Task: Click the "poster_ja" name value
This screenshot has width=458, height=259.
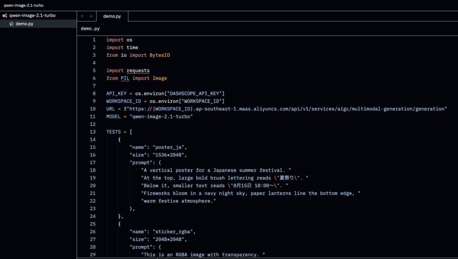Action: click(168, 147)
